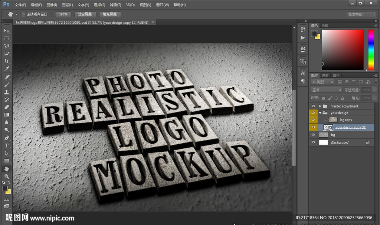
Task: Open the blend mode dropdown
Action: point(326,90)
